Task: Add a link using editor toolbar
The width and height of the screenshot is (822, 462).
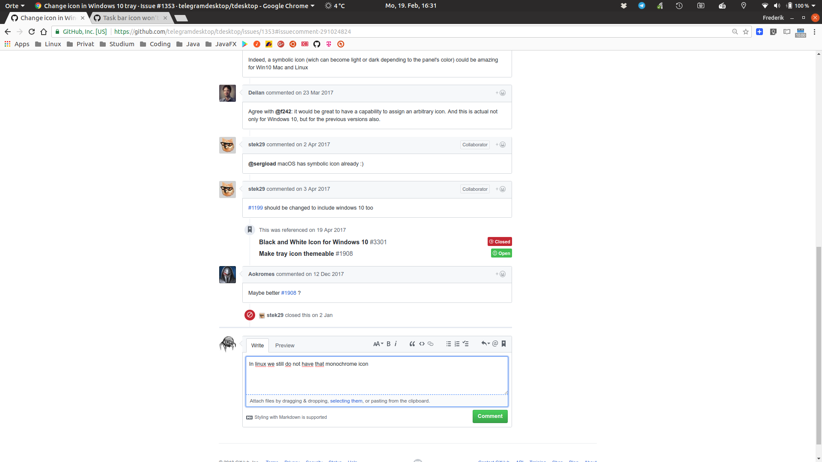Action: (x=431, y=344)
